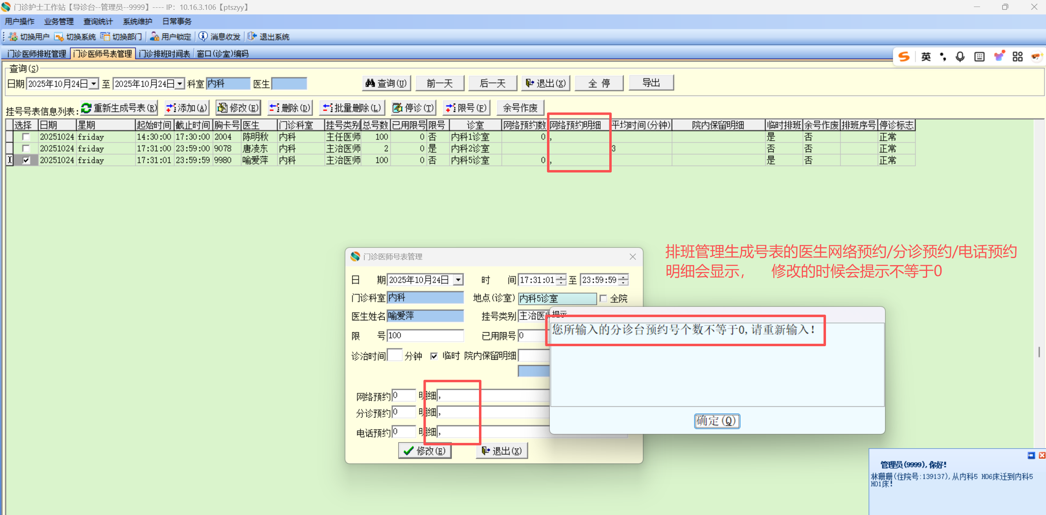Switch to the 门诊医师排班管理 tab
The height and width of the screenshot is (515, 1046).
tap(37, 54)
